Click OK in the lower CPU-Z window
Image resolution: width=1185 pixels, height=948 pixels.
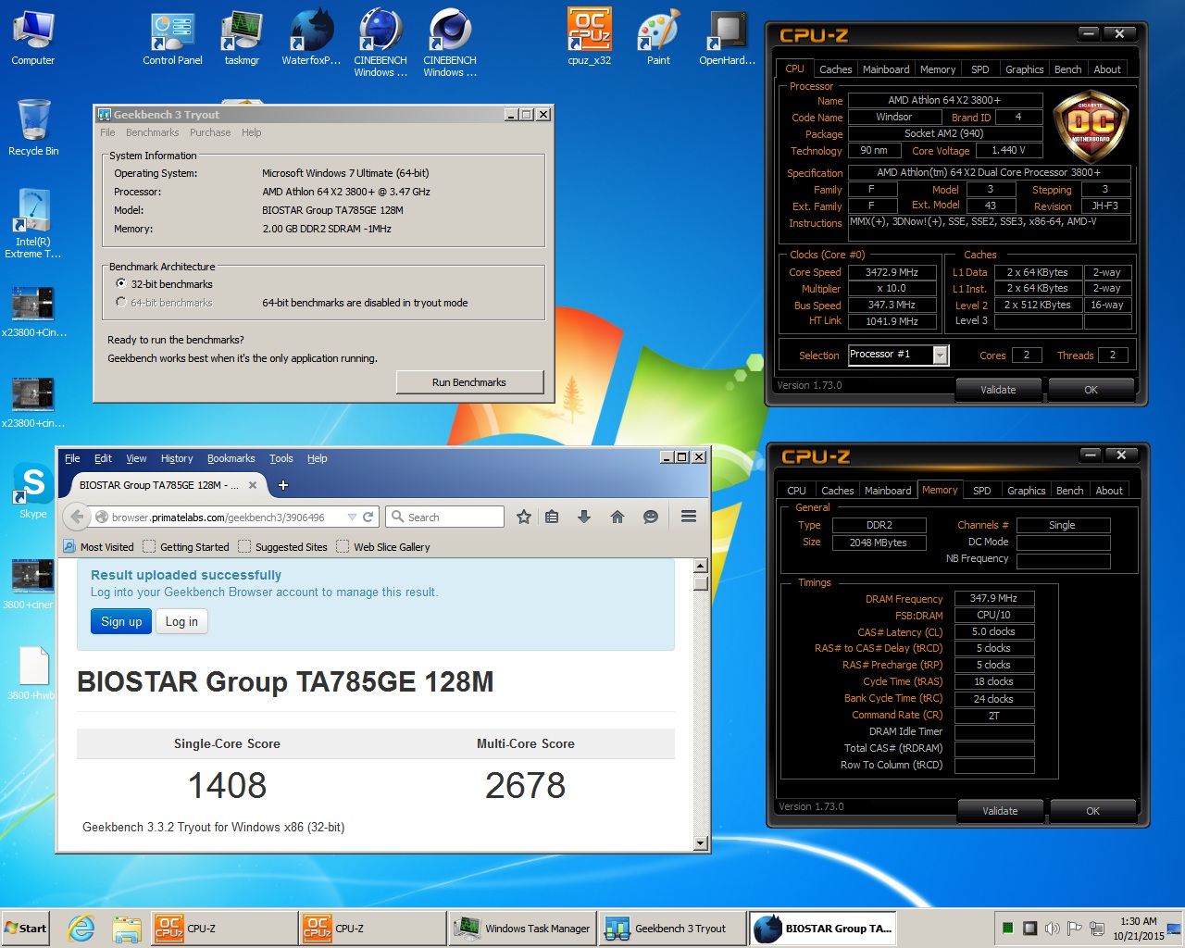click(1093, 811)
